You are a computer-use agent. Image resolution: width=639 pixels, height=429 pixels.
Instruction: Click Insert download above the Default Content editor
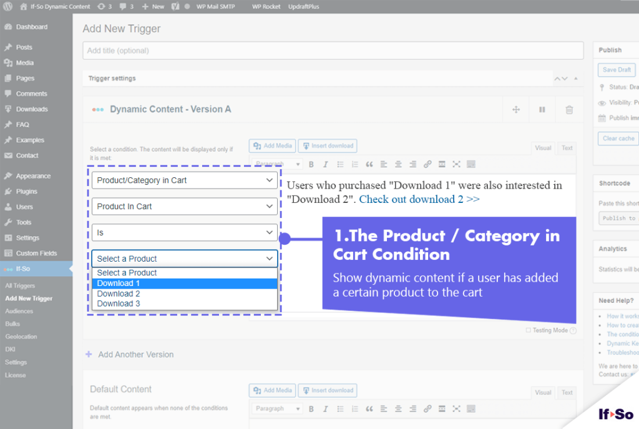pos(328,391)
